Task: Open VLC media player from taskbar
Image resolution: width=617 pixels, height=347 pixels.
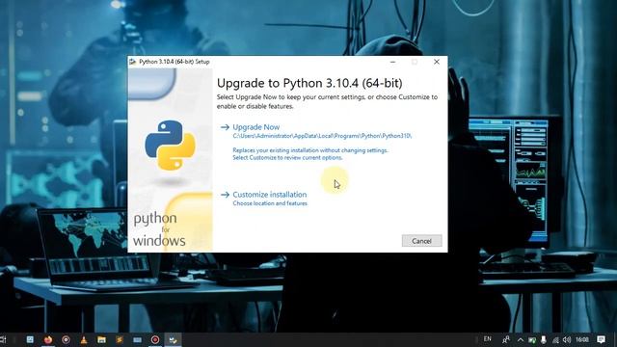Action: 84,339
